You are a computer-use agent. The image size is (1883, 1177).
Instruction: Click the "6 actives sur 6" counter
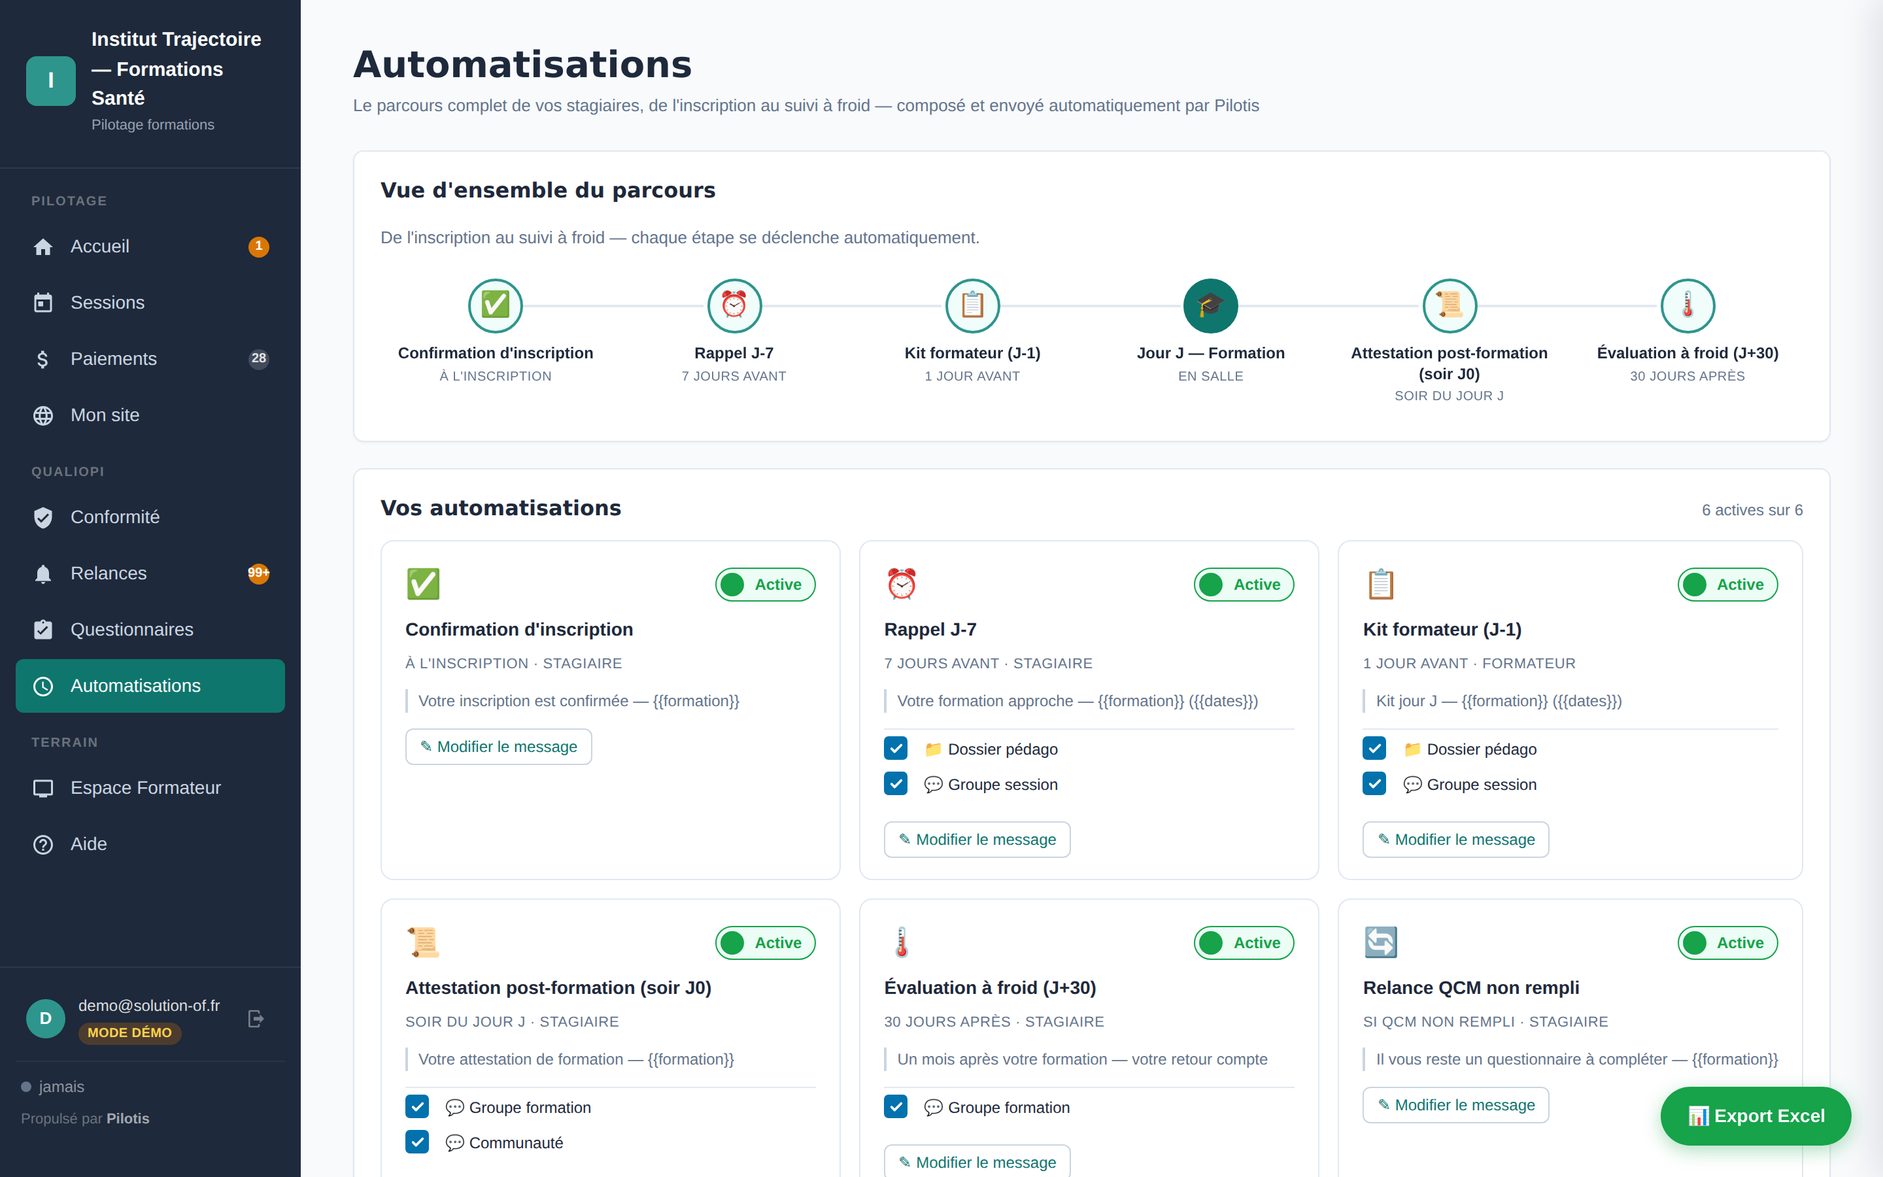(x=1752, y=510)
